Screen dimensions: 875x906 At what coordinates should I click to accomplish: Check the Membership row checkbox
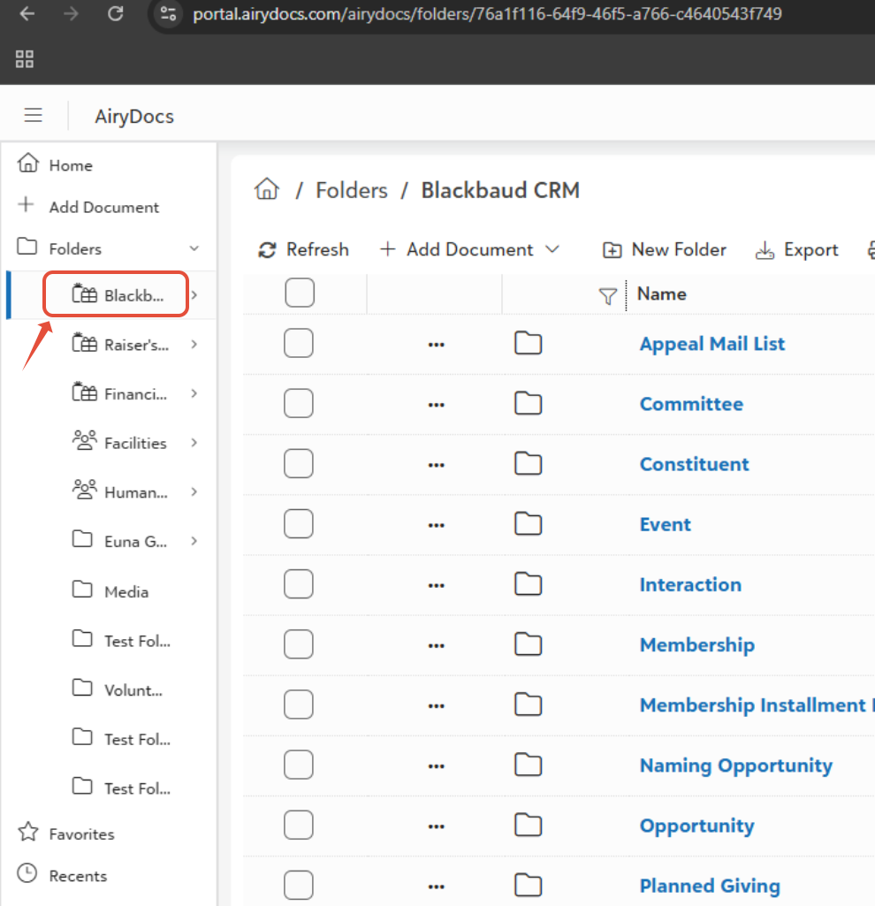[299, 644]
